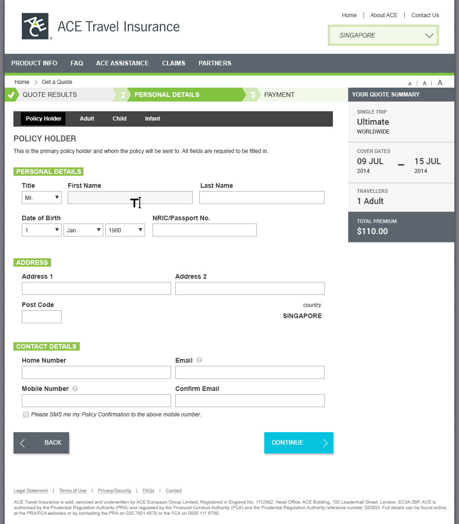Open the ACE Assistance menu item

pos(122,63)
